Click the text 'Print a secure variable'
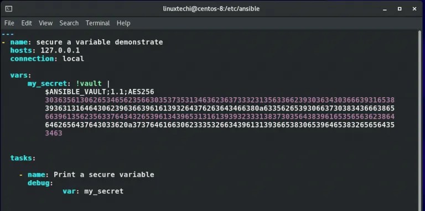This screenshot has height=211, width=425. coord(104,175)
